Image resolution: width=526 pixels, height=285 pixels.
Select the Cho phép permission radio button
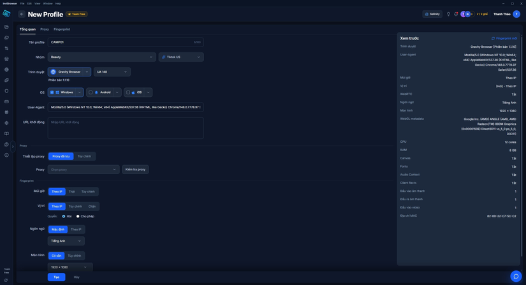[x=78, y=216]
